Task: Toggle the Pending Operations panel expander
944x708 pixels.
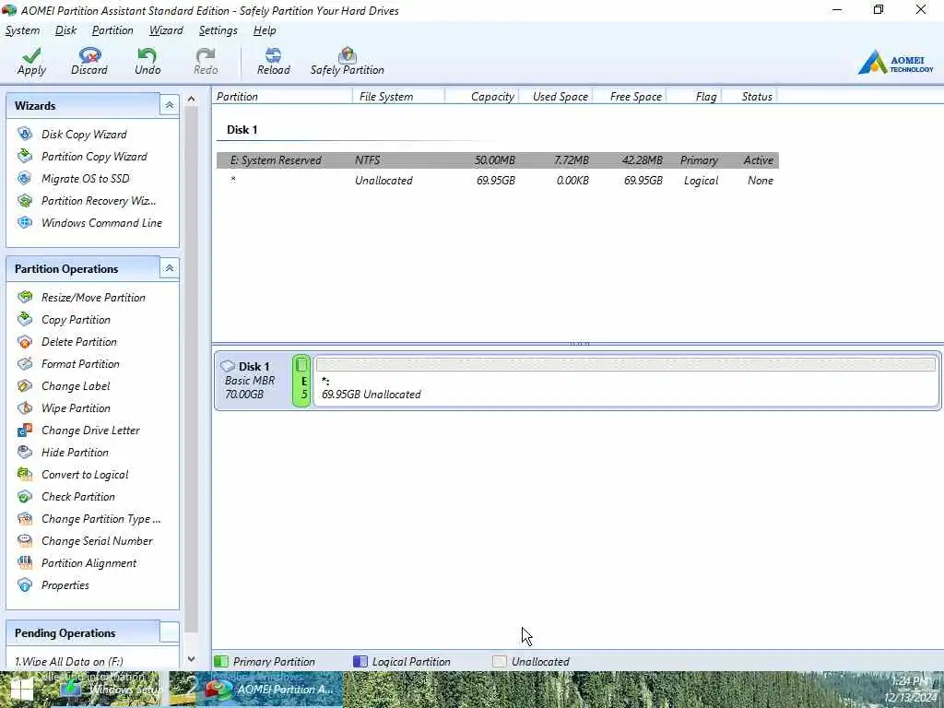Action: coord(170,632)
